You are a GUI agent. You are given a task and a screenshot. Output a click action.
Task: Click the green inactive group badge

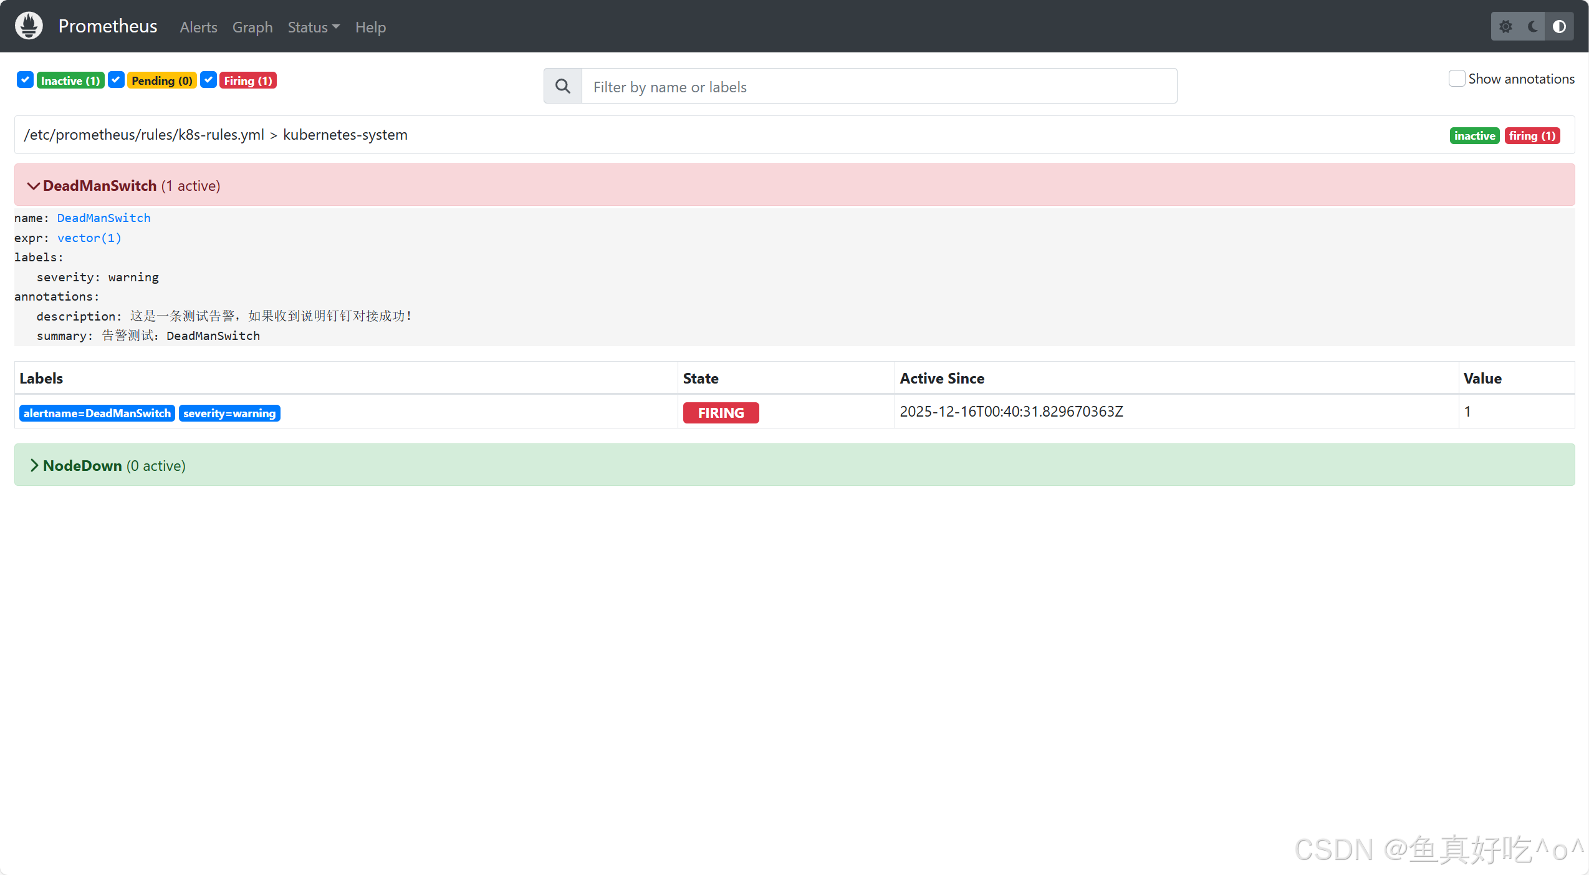pos(1474,136)
